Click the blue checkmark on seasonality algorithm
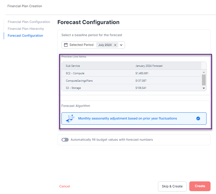This screenshot has width=216, height=194. (198, 118)
